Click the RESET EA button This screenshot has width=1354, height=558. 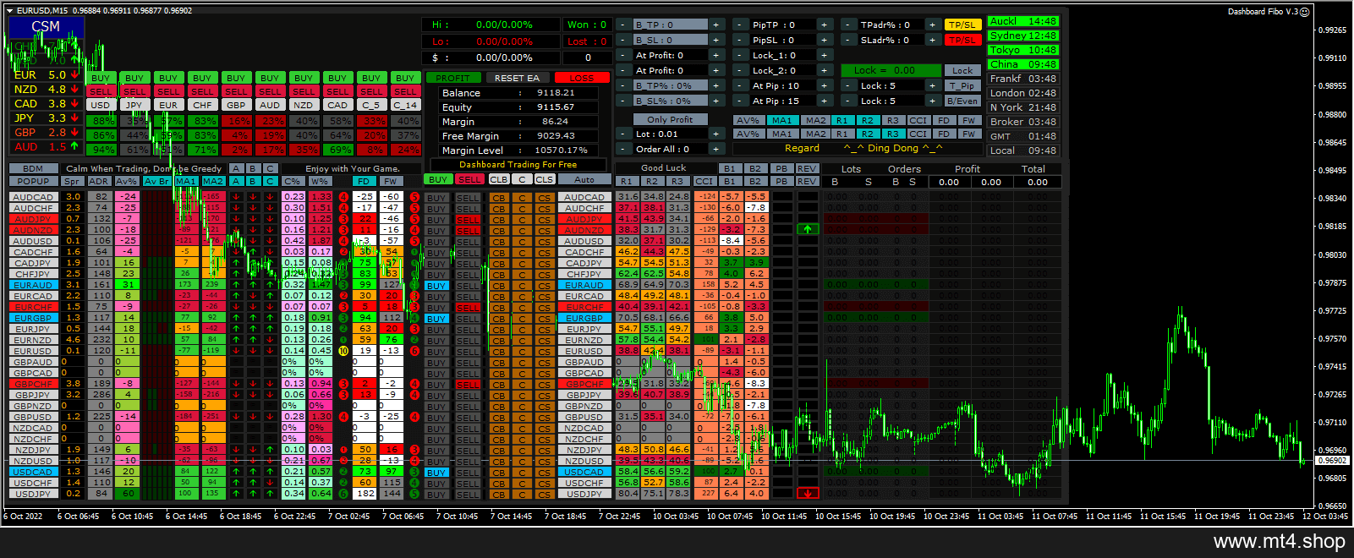point(517,78)
